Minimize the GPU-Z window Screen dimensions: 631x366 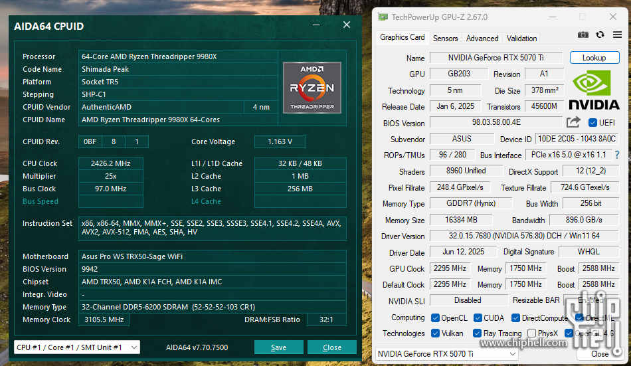[553, 17]
